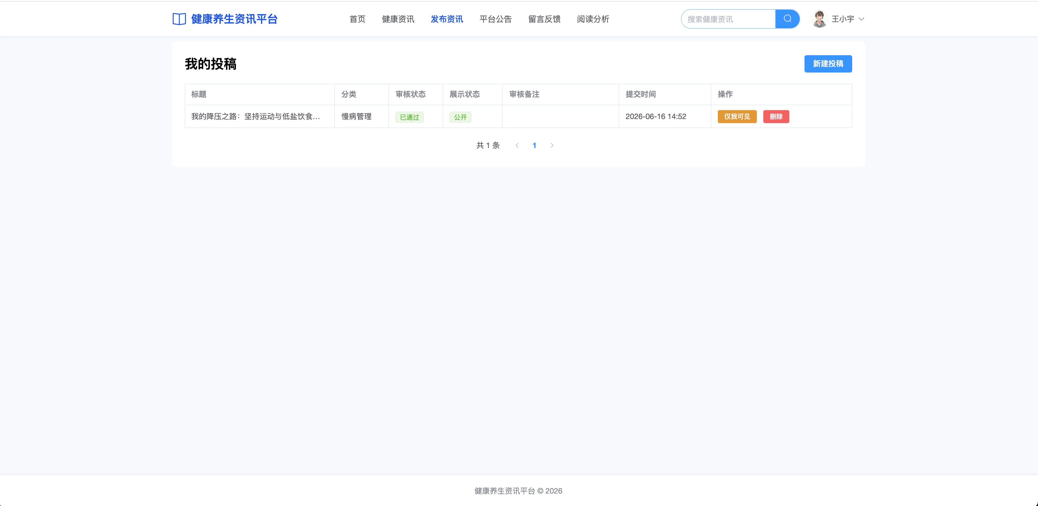The height and width of the screenshot is (506, 1038).
Task: Click the 新建投稿 button
Action: (828, 64)
